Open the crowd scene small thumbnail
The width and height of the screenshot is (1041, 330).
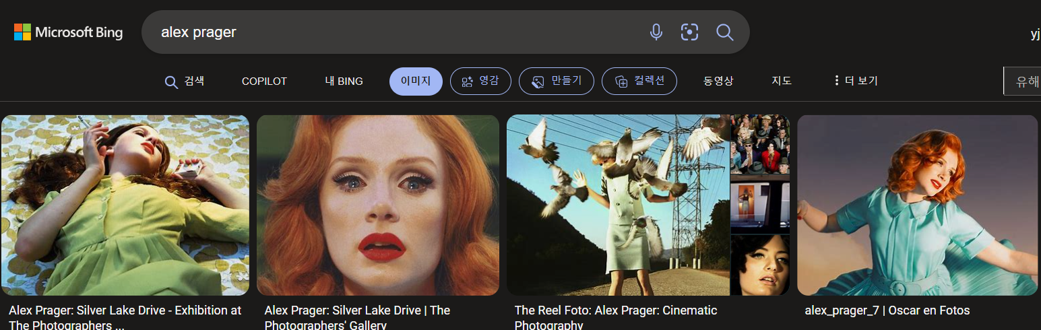click(x=760, y=144)
